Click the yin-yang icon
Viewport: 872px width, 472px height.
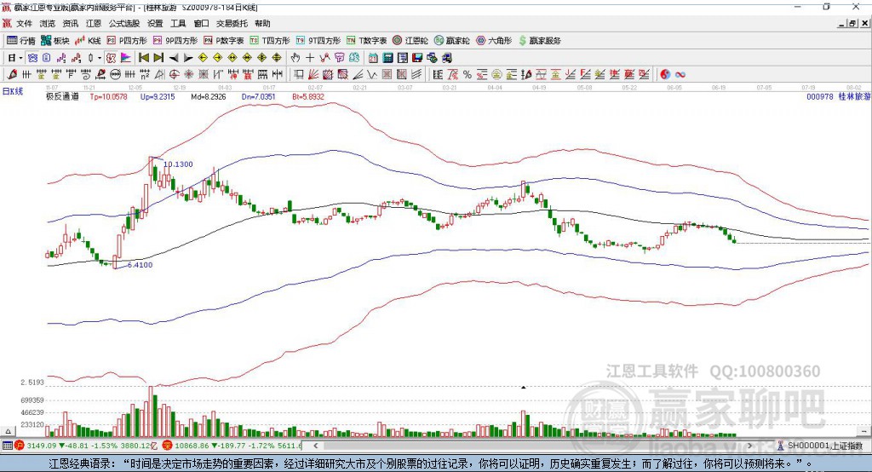[x=665, y=75]
